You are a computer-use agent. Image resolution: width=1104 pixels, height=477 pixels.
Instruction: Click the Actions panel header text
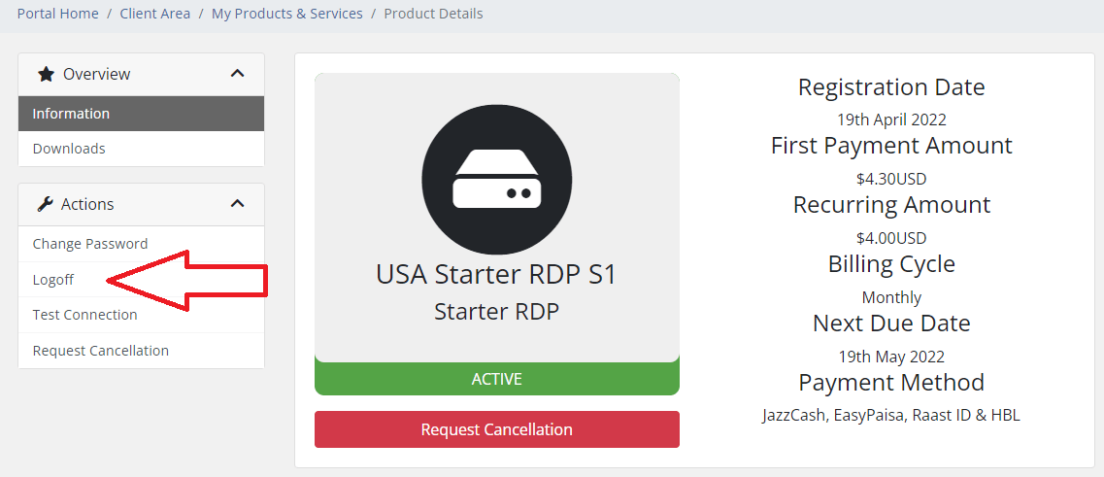click(x=87, y=204)
